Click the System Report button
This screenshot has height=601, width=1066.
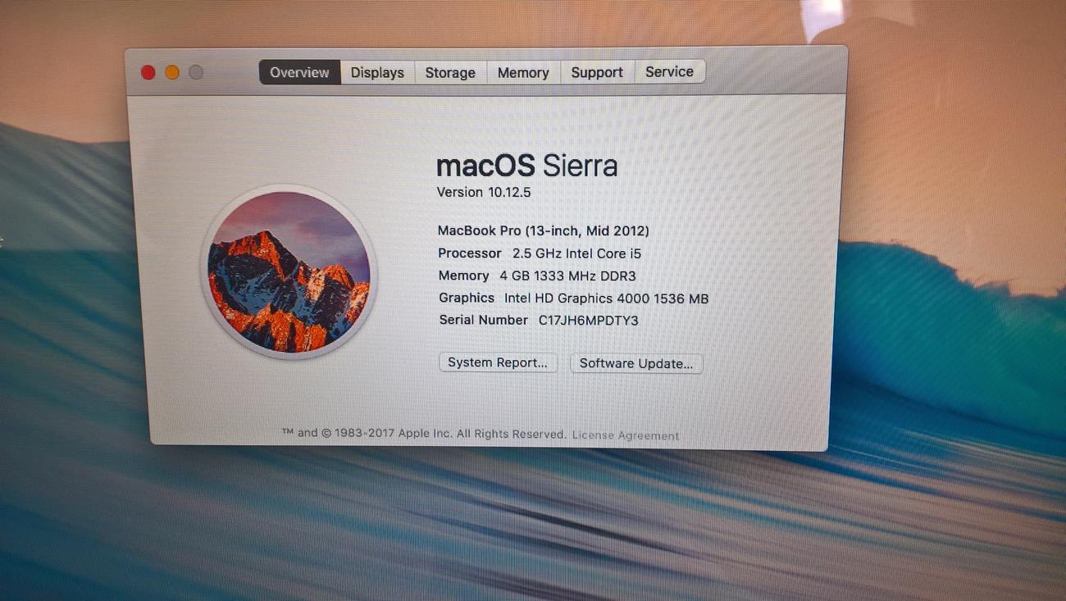point(498,362)
